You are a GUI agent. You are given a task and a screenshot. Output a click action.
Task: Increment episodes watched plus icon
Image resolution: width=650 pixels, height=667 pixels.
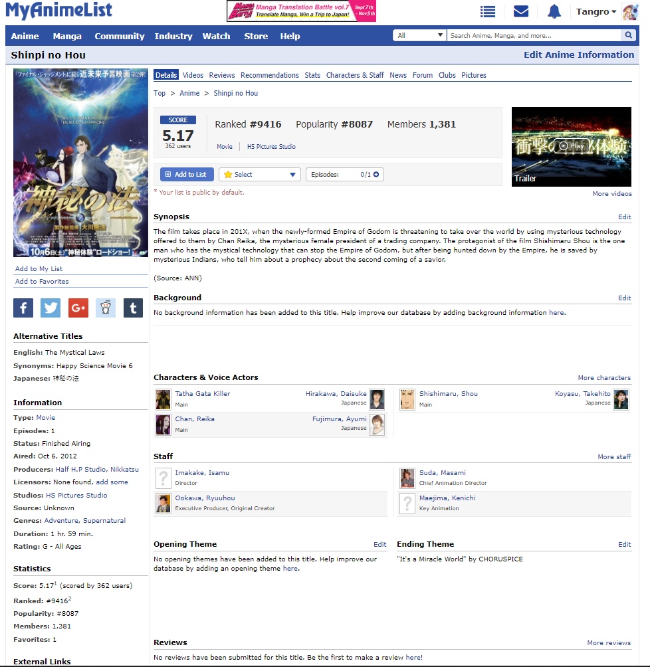(x=376, y=175)
